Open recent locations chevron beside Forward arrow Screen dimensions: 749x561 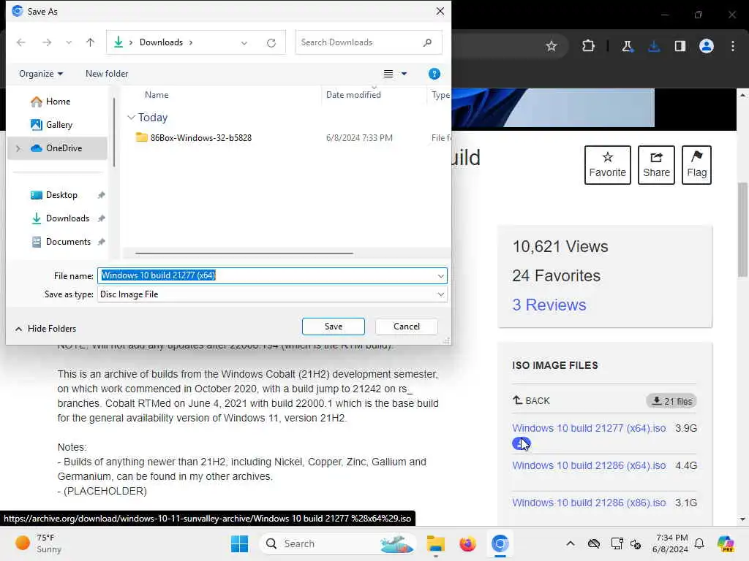click(69, 42)
